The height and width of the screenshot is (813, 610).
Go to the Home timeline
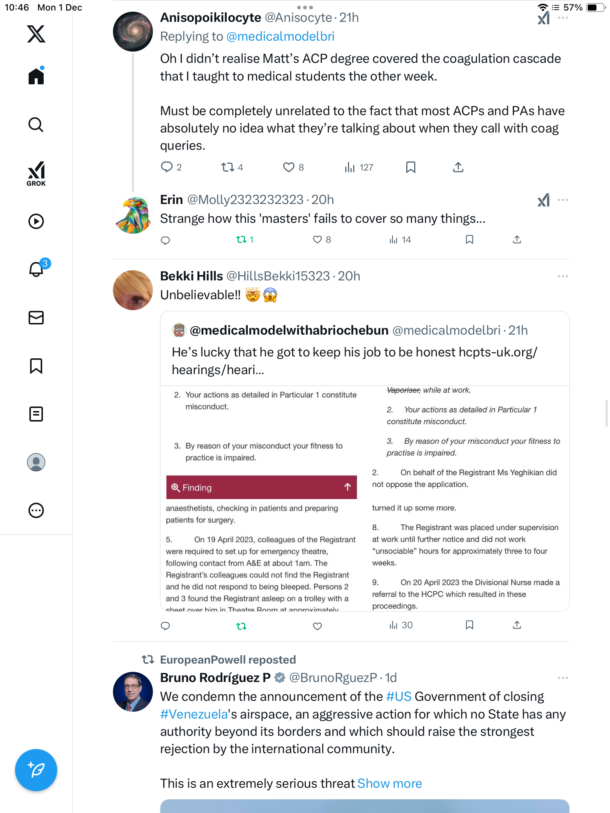(x=36, y=76)
